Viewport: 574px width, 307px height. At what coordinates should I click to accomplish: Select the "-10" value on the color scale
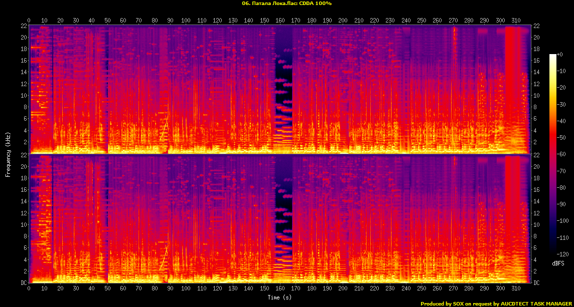560,71
